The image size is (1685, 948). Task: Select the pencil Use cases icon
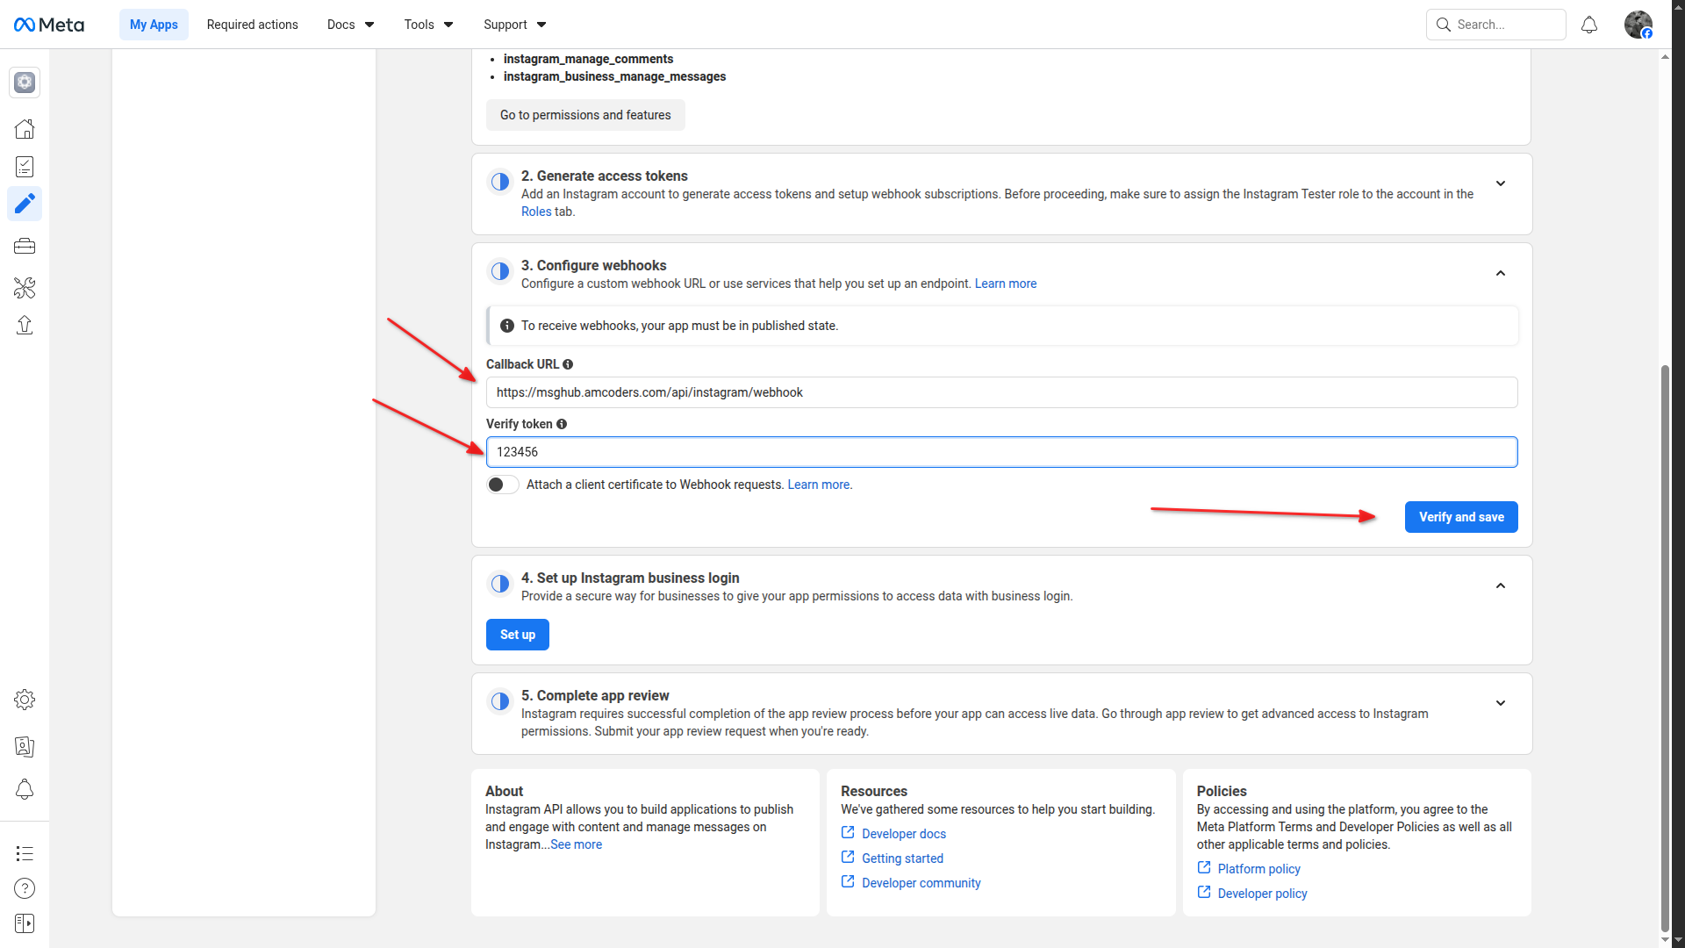[25, 204]
